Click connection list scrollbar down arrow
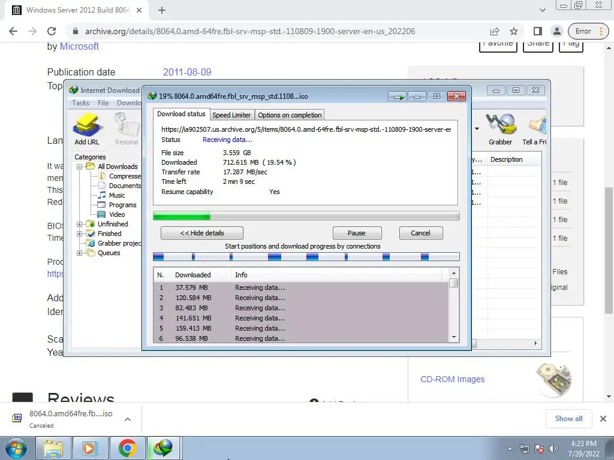 454,337
